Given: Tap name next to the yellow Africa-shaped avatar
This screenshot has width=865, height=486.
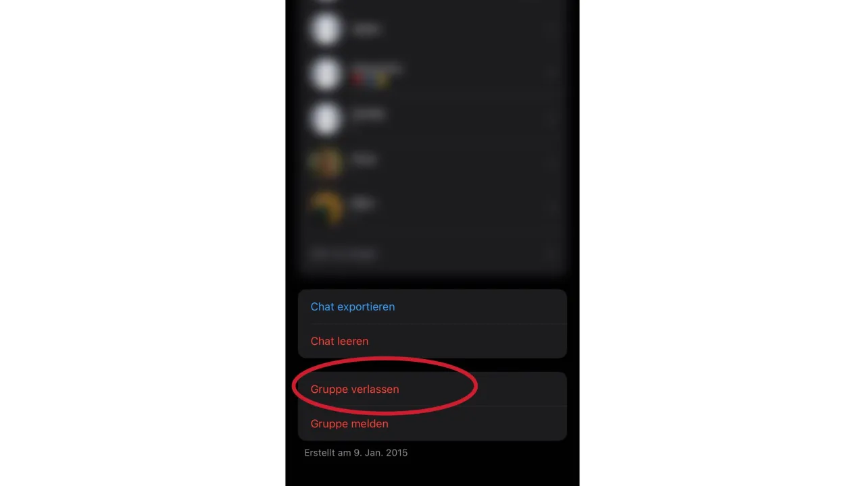Looking at the screenshot, I should tap(362, 203).
